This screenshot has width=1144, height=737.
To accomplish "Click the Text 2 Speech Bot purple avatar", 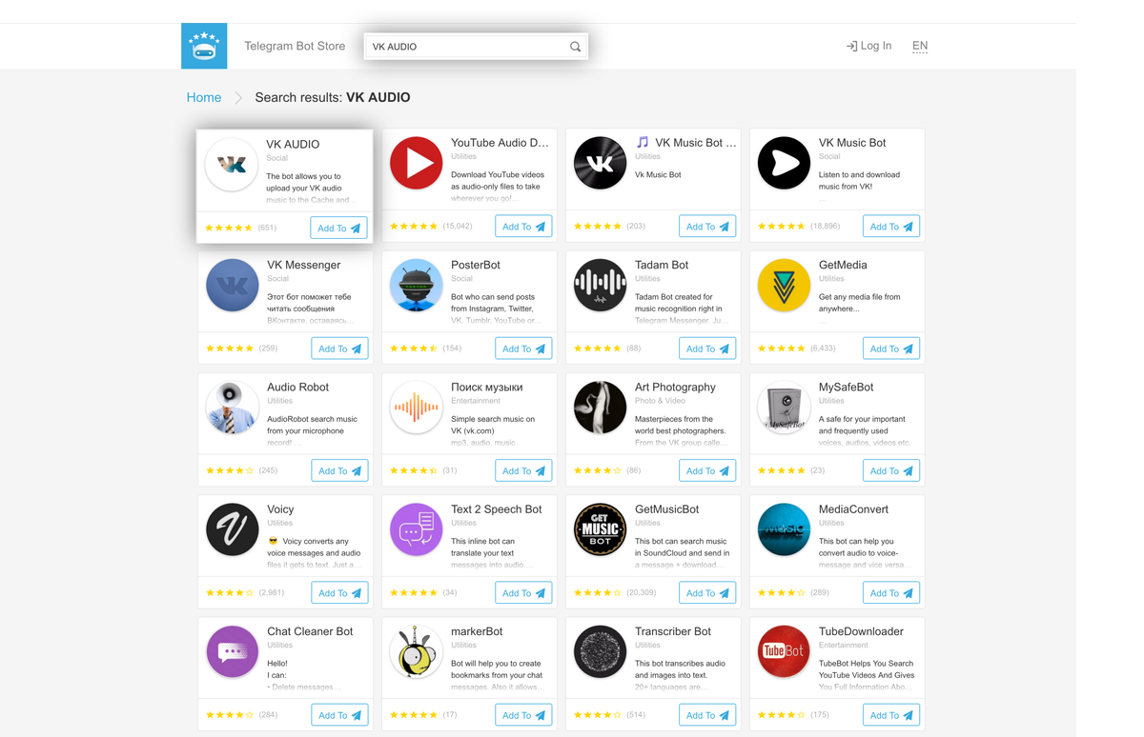I will pyautogui.click(x=416, y=529).
